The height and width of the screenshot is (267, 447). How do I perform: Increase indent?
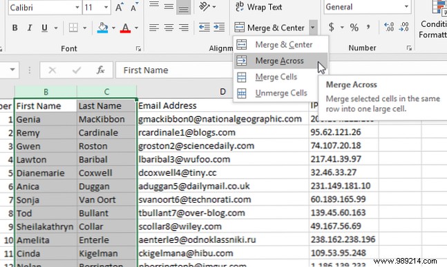click(x=219, y=28)
